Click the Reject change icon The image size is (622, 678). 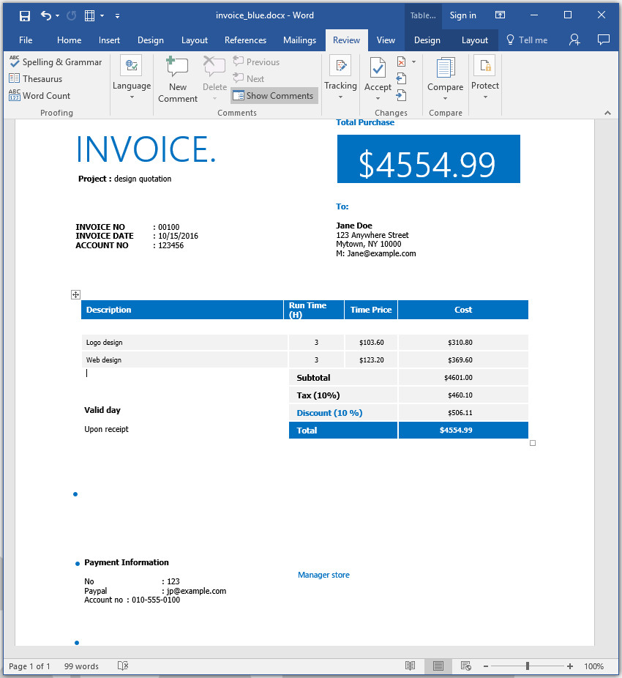tap(401, 62)
